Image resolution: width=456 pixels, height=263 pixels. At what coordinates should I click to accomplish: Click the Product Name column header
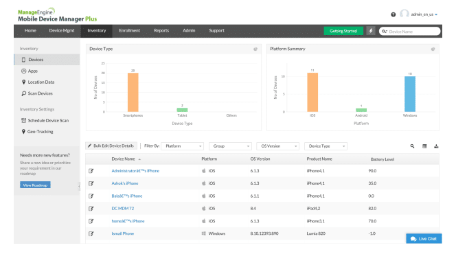319,159
